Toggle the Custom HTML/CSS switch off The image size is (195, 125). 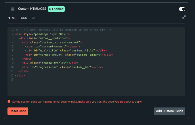tap(182, 9)
